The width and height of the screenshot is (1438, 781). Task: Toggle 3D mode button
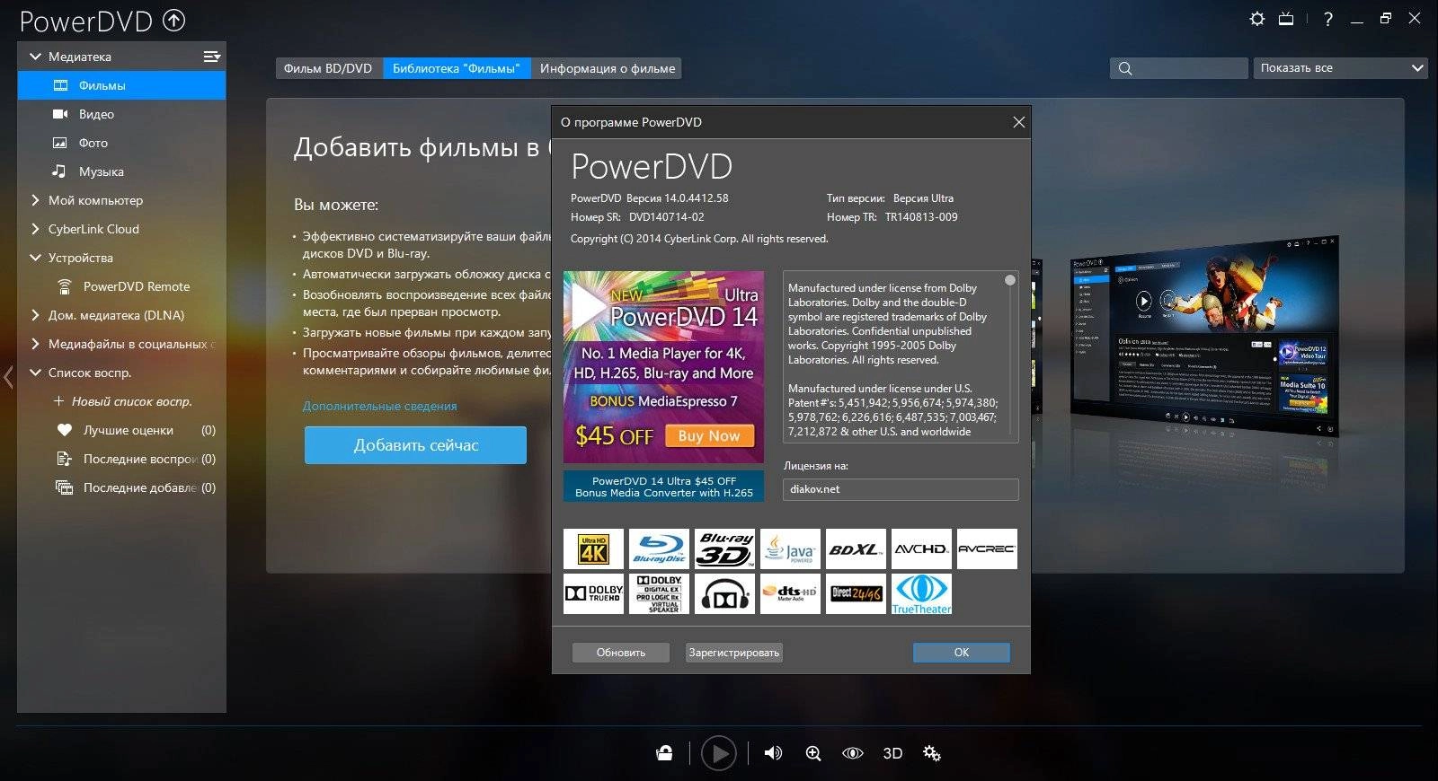point(892,753)
